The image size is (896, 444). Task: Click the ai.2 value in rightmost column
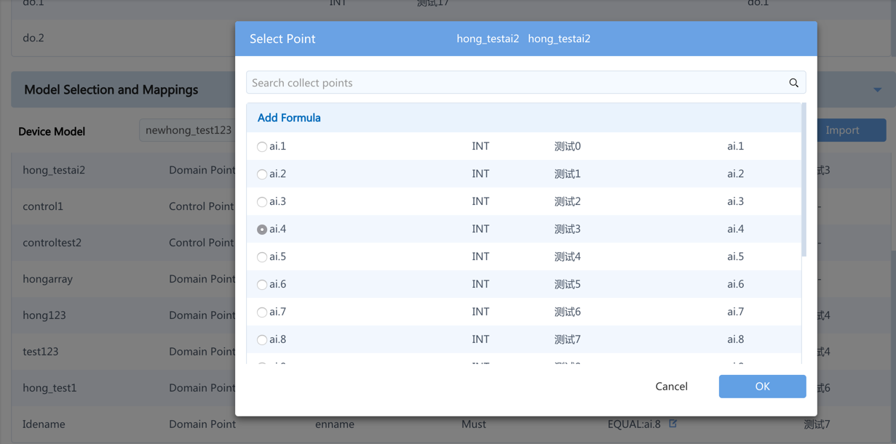pos(736,174)
